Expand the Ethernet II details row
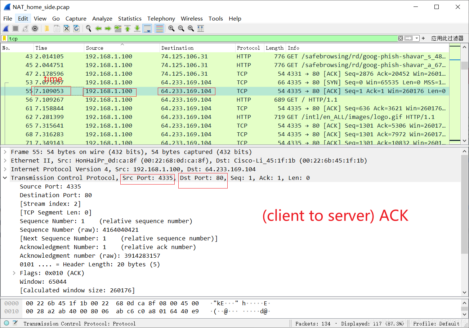Viewport: 469px width, 328px height. pos(5,160)
